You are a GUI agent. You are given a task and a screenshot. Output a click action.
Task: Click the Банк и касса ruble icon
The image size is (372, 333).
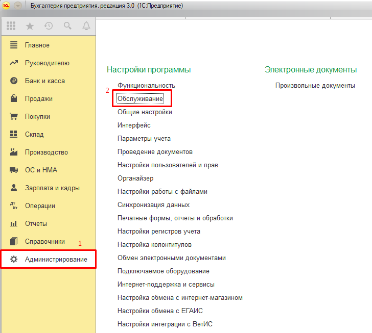[14, 81]
